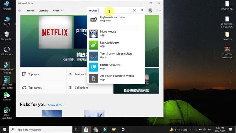Switch to the Home tab

tap(31, 11)
